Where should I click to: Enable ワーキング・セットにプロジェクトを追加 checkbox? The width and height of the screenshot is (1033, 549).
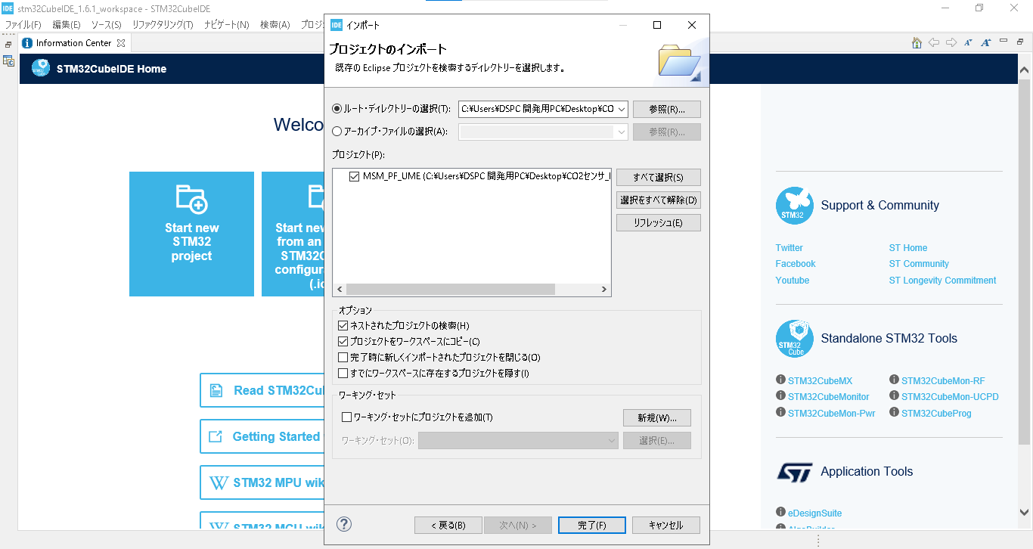pos(347,417)
